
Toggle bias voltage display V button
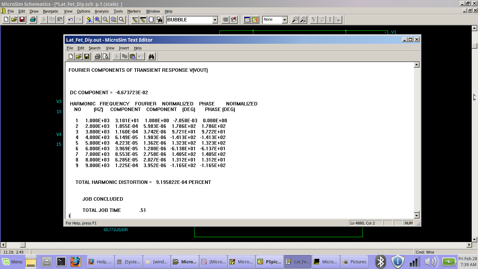point(314,20)
